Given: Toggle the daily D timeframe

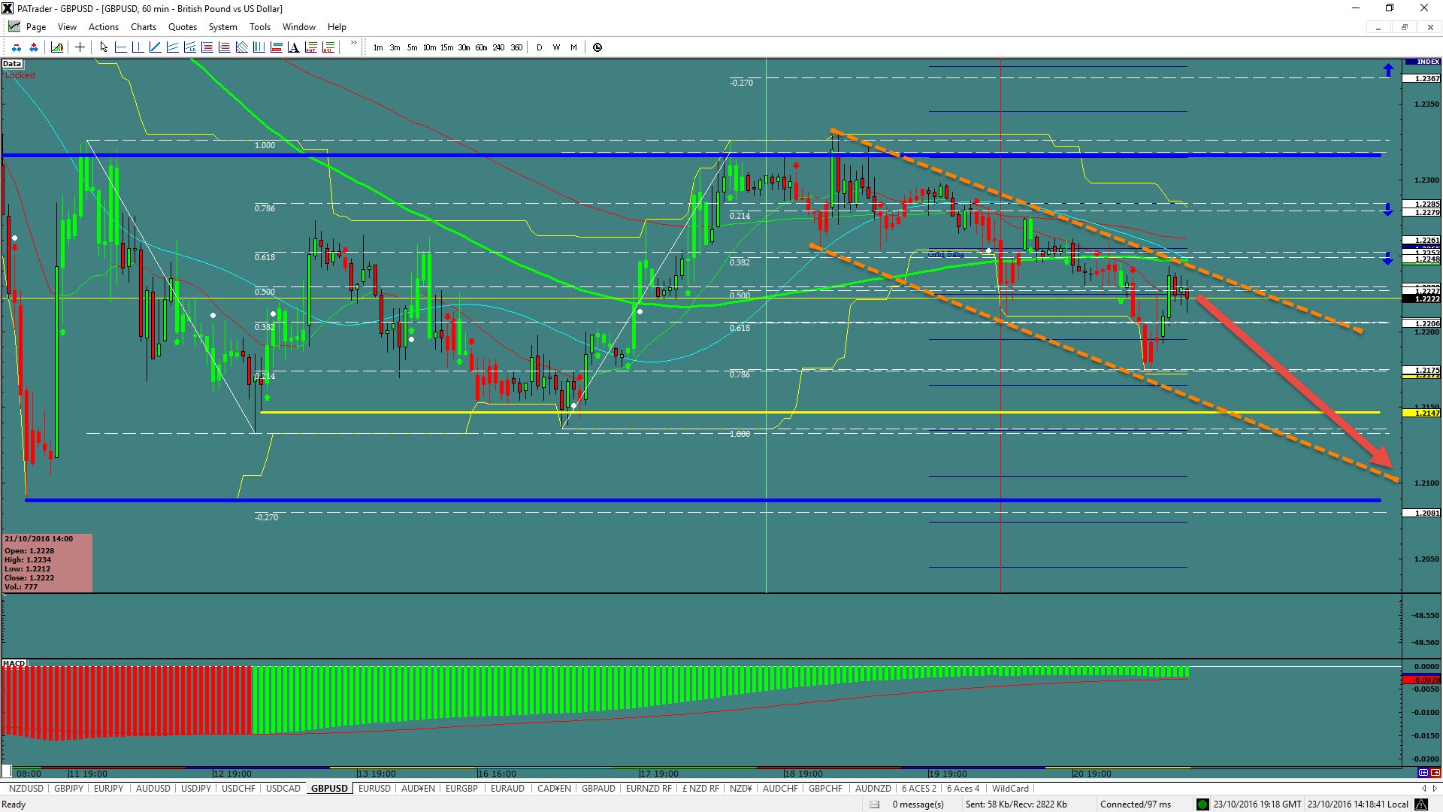Looking at the screenshot, I should [539, 47].
